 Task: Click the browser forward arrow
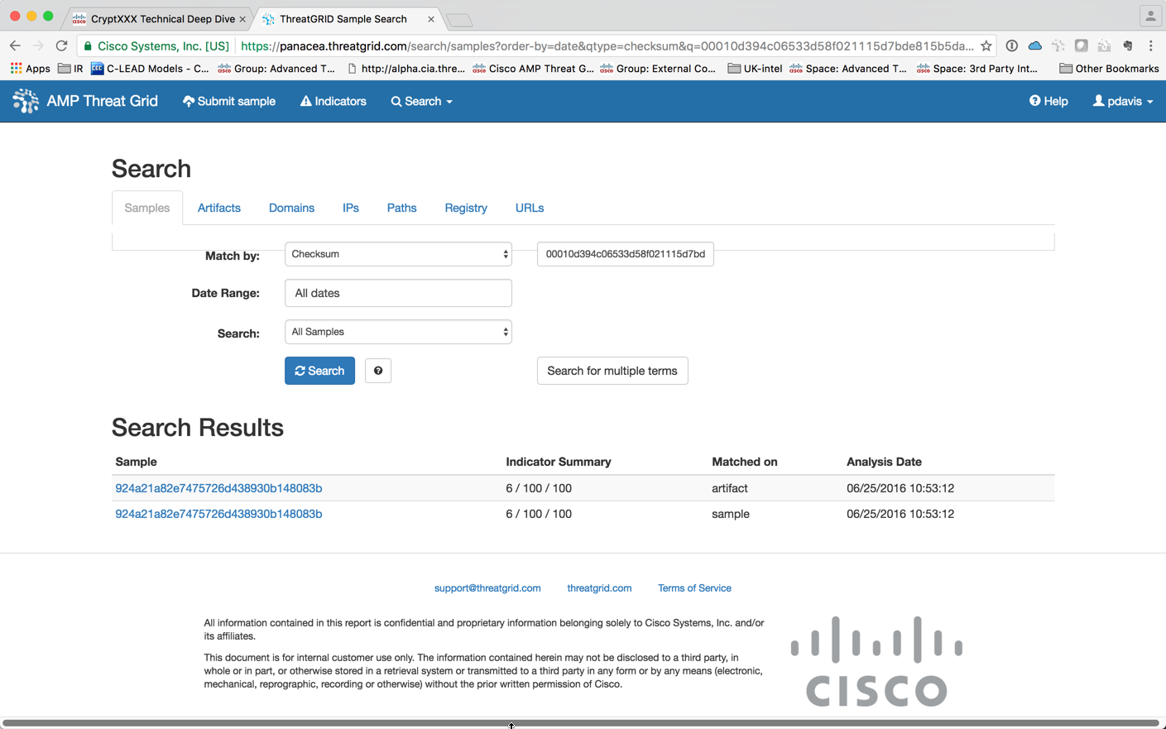pos(38,46)
